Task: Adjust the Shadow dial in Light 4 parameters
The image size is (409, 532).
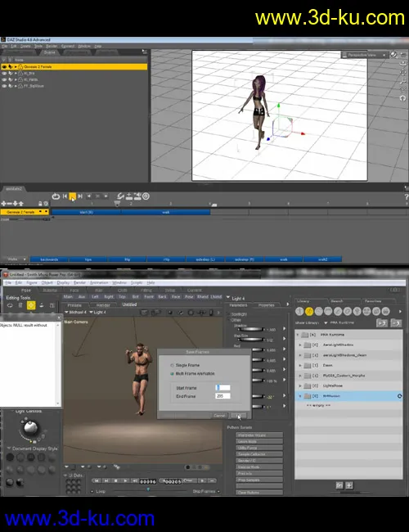Action: (x=252, y=329)
